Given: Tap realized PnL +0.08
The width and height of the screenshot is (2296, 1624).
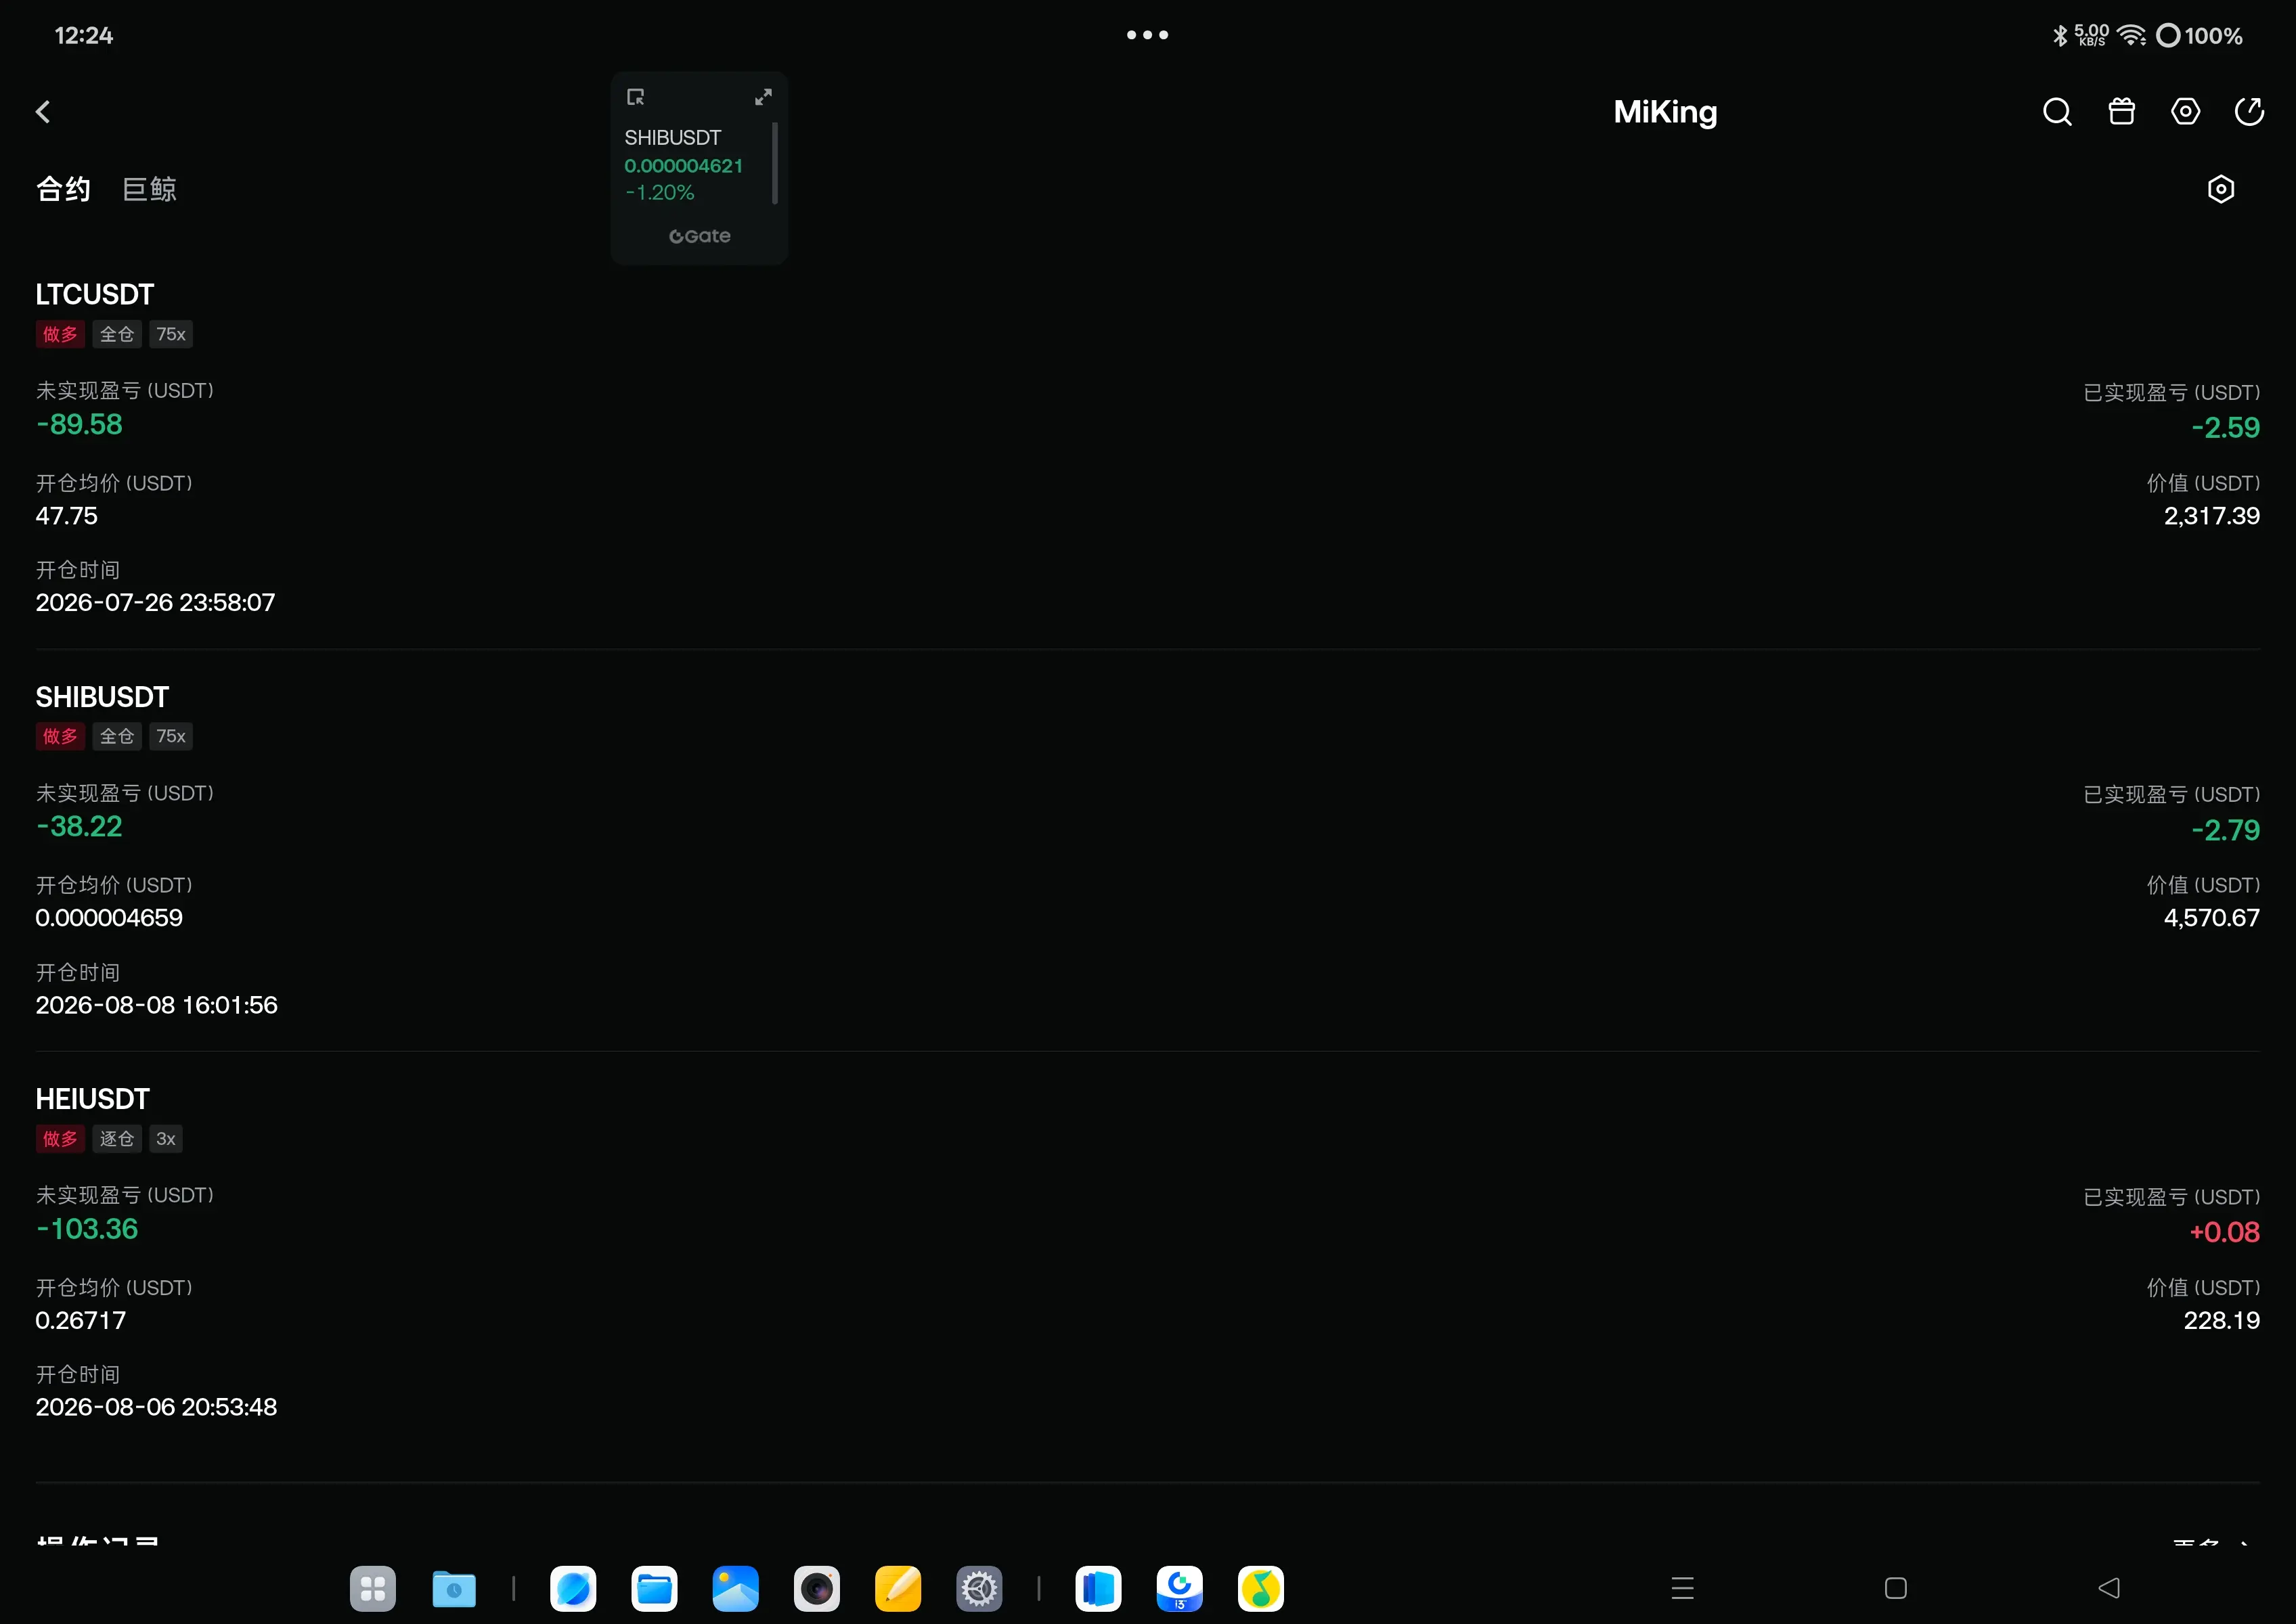Looking at the screenshot, I should [2224, 1232].
